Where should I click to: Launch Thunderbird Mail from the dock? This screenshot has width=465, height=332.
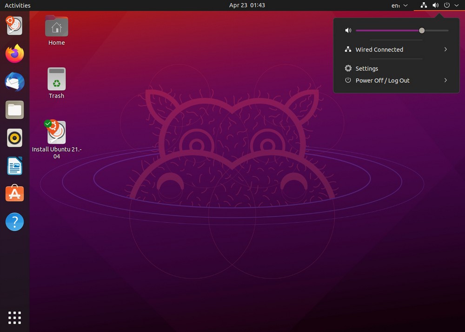(x=15, y=82)
